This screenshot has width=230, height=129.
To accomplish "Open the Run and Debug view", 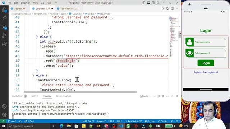I will 4,35.
